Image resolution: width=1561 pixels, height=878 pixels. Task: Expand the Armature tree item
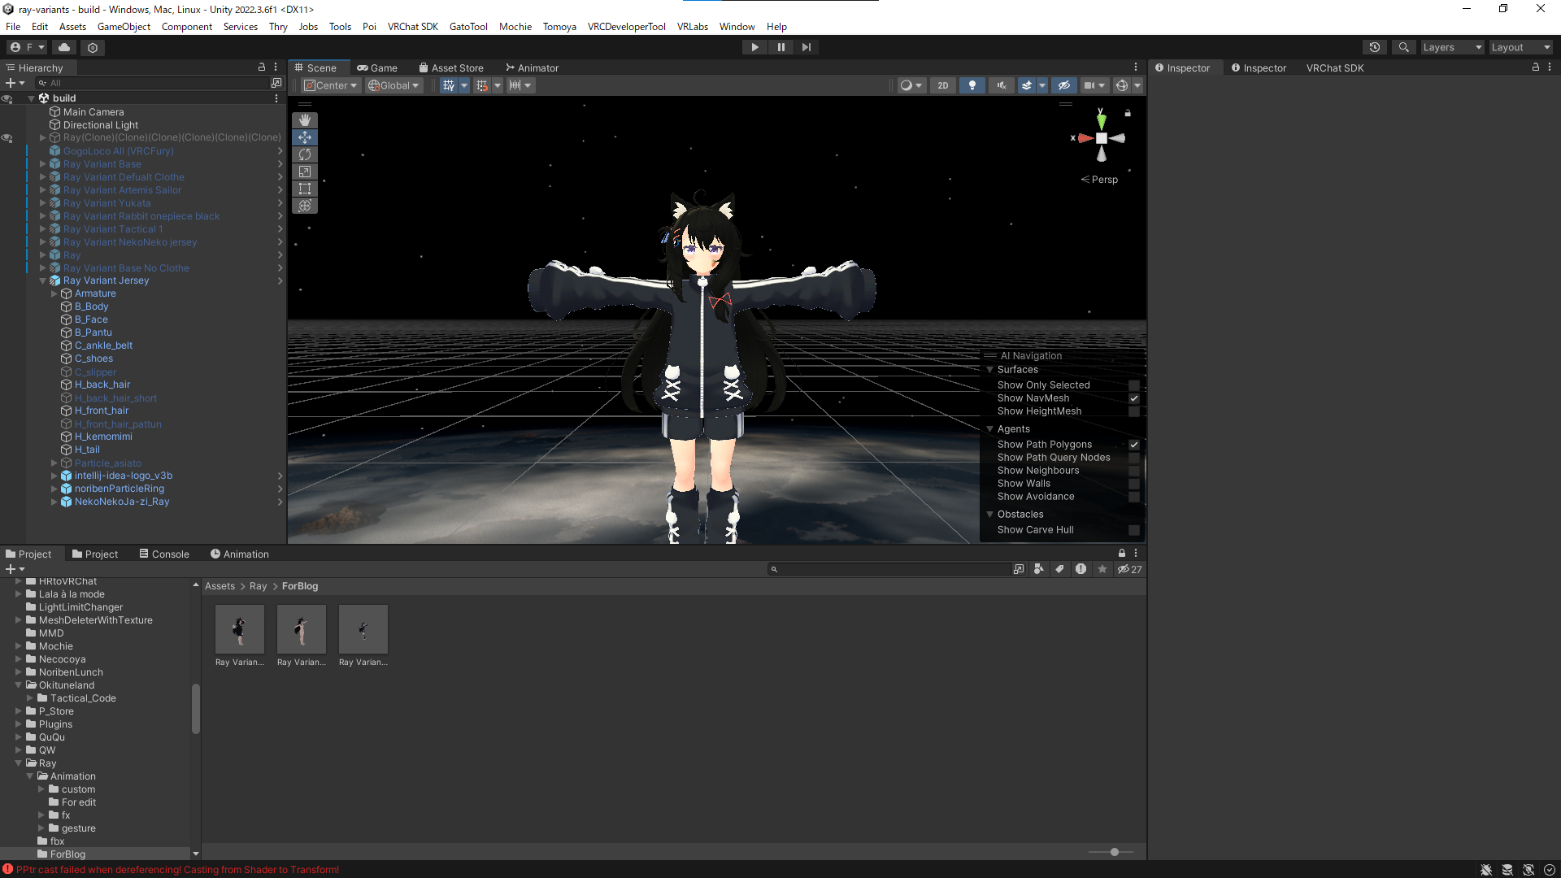[x=54, y=293]
